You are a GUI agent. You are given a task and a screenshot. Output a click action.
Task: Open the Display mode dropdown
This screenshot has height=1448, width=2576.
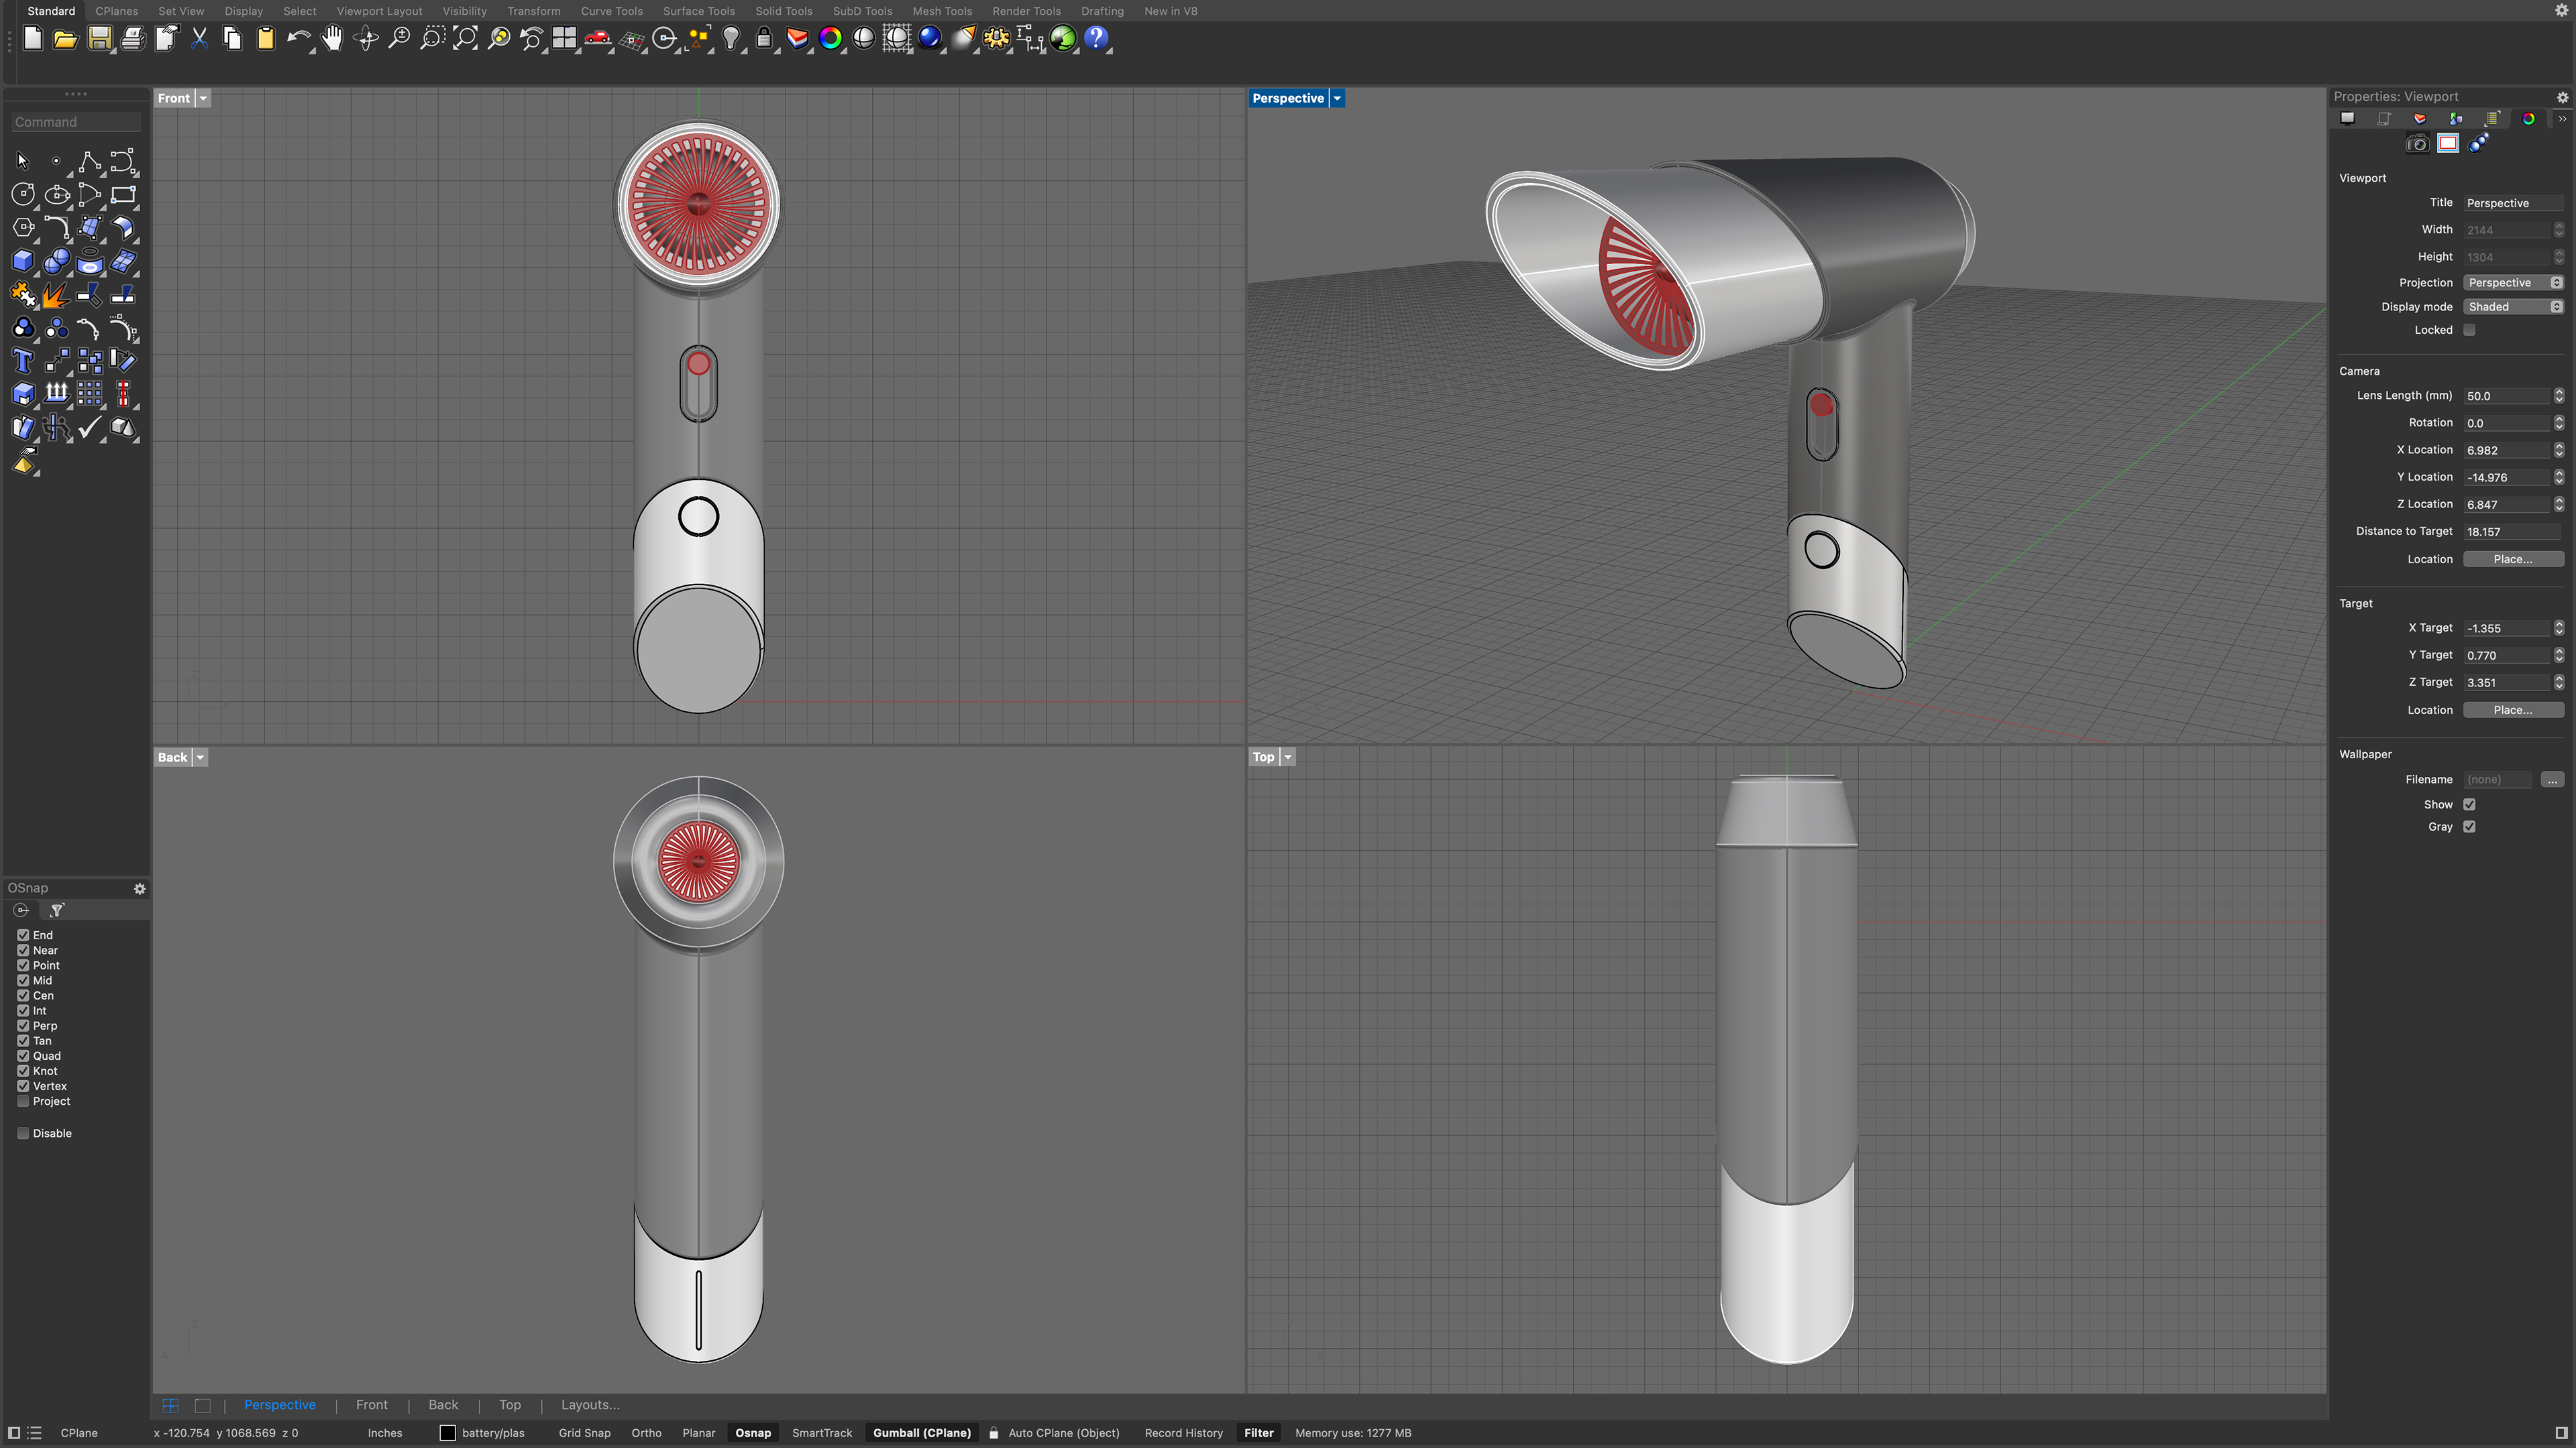[2513, 307]
